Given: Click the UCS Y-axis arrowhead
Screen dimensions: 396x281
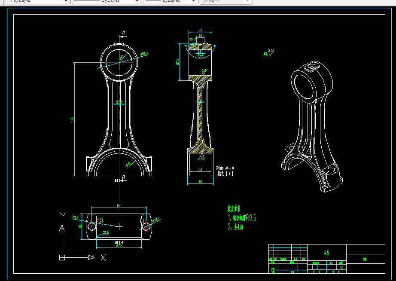Looking at the screenshot, I should 62,228.
